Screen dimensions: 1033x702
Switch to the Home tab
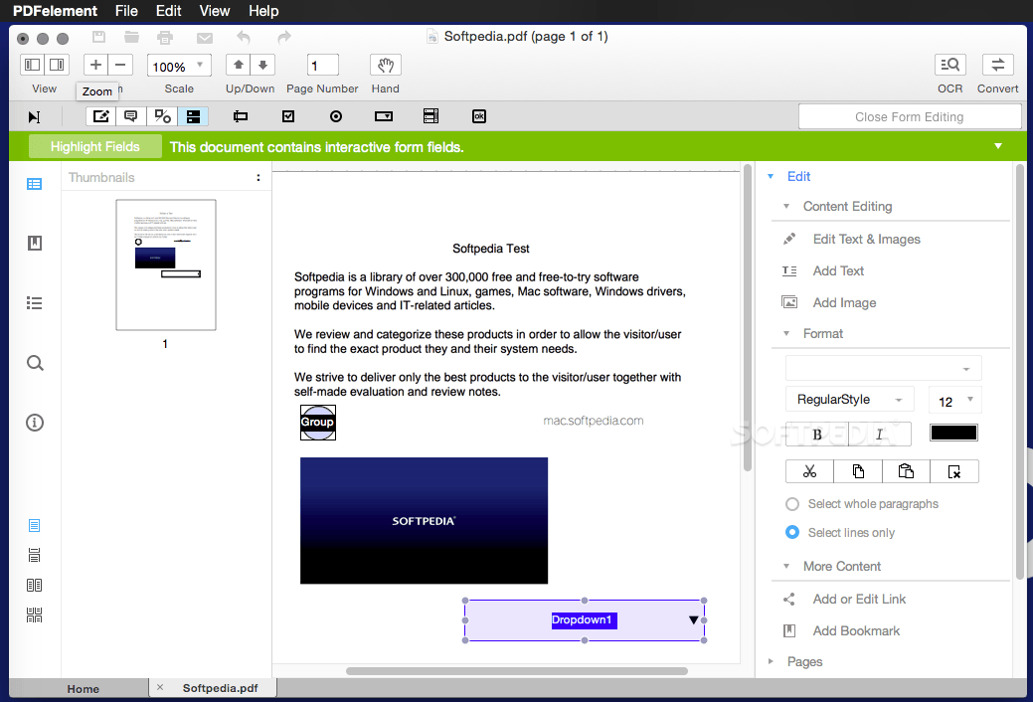coord(83,689)
